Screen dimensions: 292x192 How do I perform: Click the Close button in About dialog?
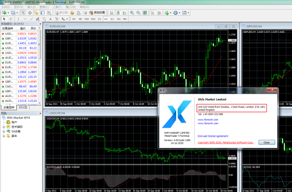pyautogui.click(x=267, y=143)
